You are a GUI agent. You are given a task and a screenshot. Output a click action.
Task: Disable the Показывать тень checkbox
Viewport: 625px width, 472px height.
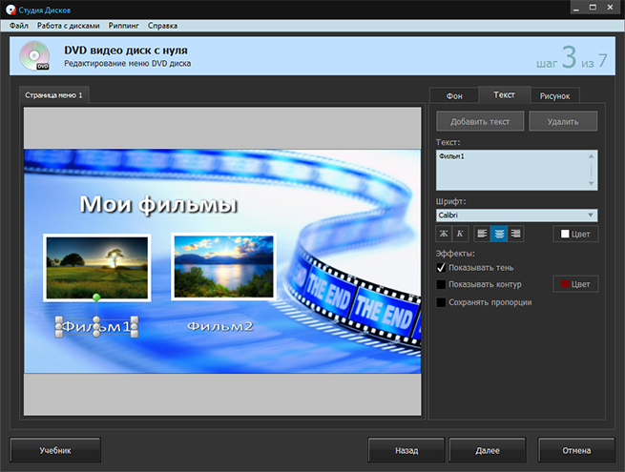(x=441, y=268)
